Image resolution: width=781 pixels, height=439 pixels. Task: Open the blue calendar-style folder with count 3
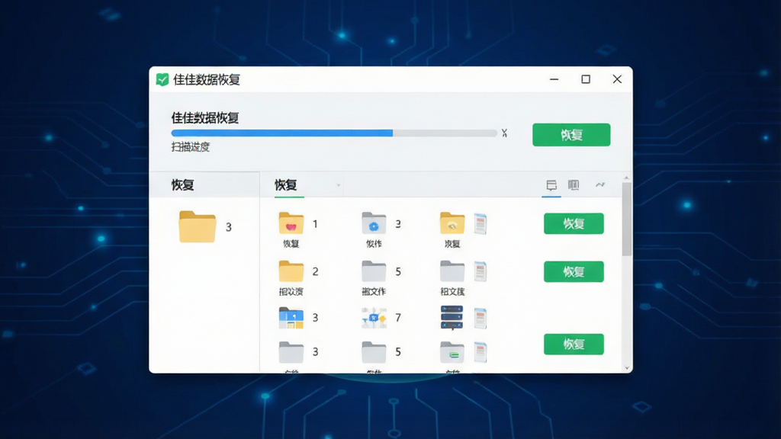tap(291, 318)
